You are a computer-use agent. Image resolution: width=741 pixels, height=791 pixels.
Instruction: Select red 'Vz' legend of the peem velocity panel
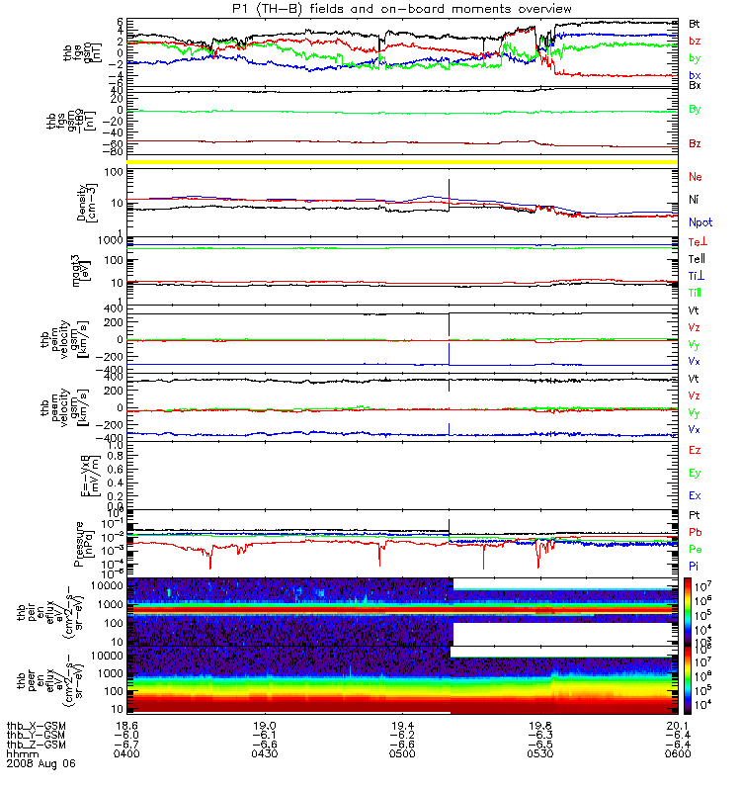click(695, 396)
